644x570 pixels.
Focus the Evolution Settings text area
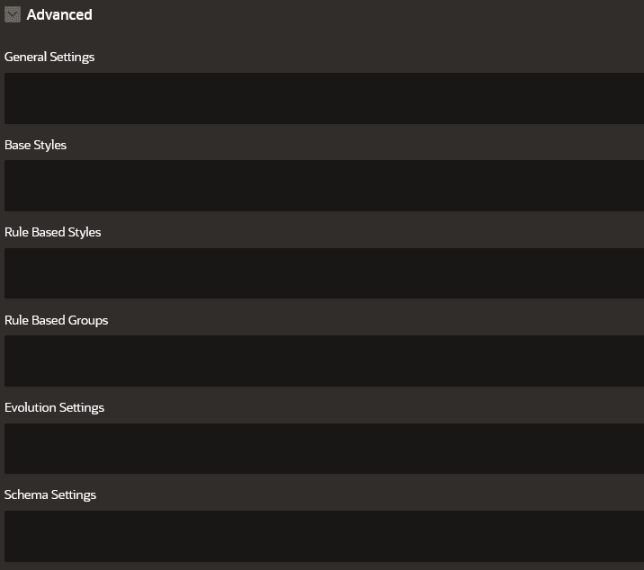(324, 449)
